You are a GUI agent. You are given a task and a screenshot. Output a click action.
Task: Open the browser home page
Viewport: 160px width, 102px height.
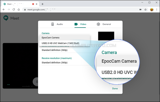point(19,9)
